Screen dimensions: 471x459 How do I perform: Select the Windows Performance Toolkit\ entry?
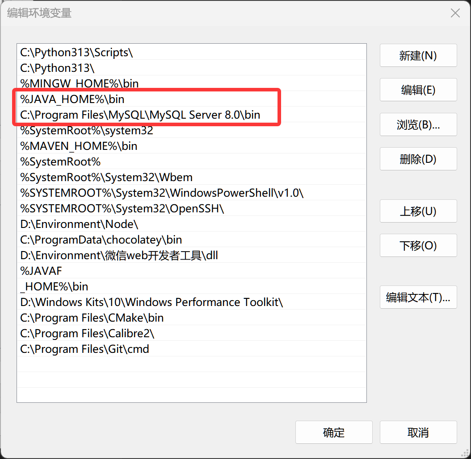(192, 302)
